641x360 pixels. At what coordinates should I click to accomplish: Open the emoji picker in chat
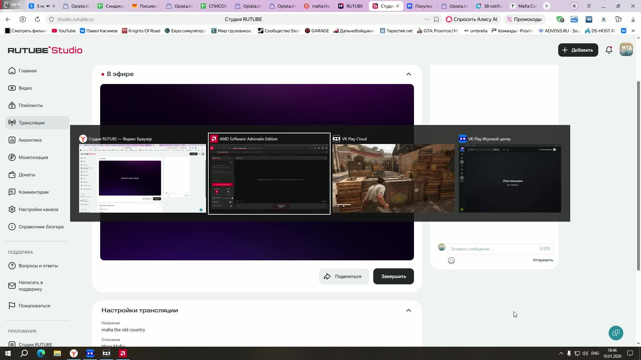pos(451,261)
